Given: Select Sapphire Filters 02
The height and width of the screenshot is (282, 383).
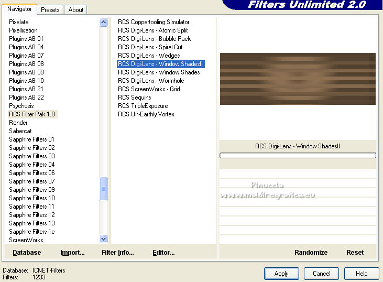Looking at the screenshot, I should click(32, 148).
